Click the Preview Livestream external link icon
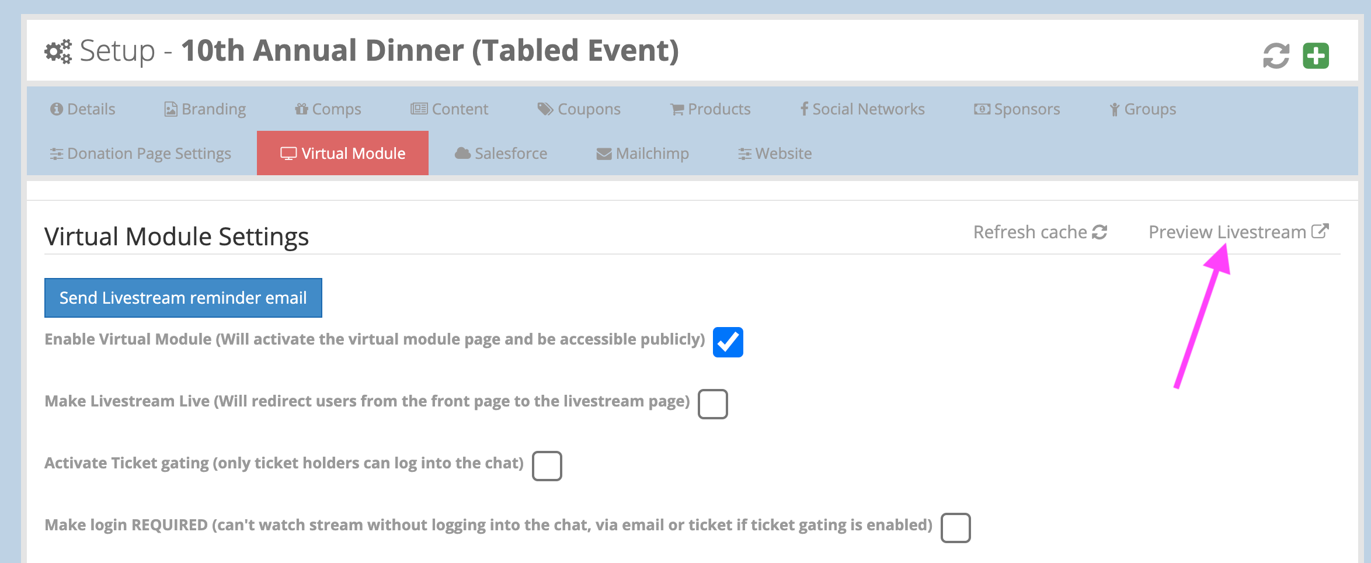This screenshot has height=563, width=1371. click(1320, 231)
